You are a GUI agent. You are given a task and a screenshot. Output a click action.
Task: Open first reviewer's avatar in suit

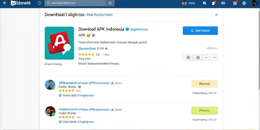tap(50, 85)
